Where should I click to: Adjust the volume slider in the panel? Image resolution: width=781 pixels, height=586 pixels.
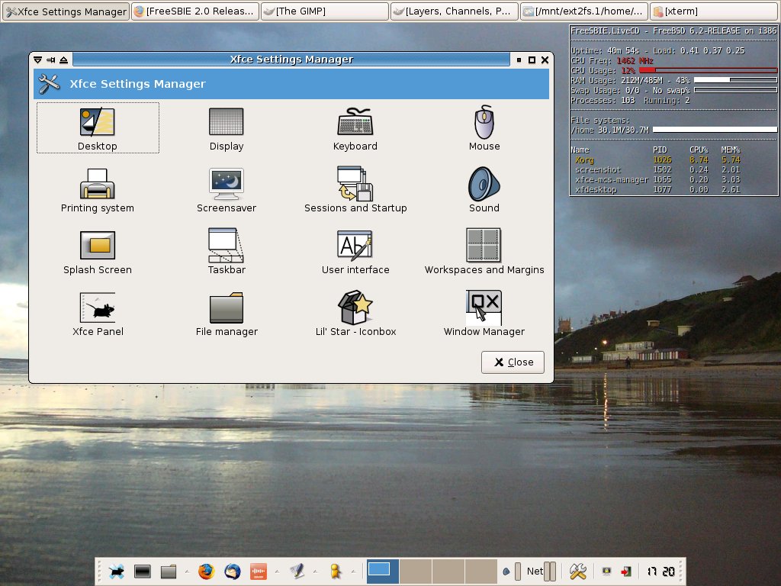coord(518,571)
